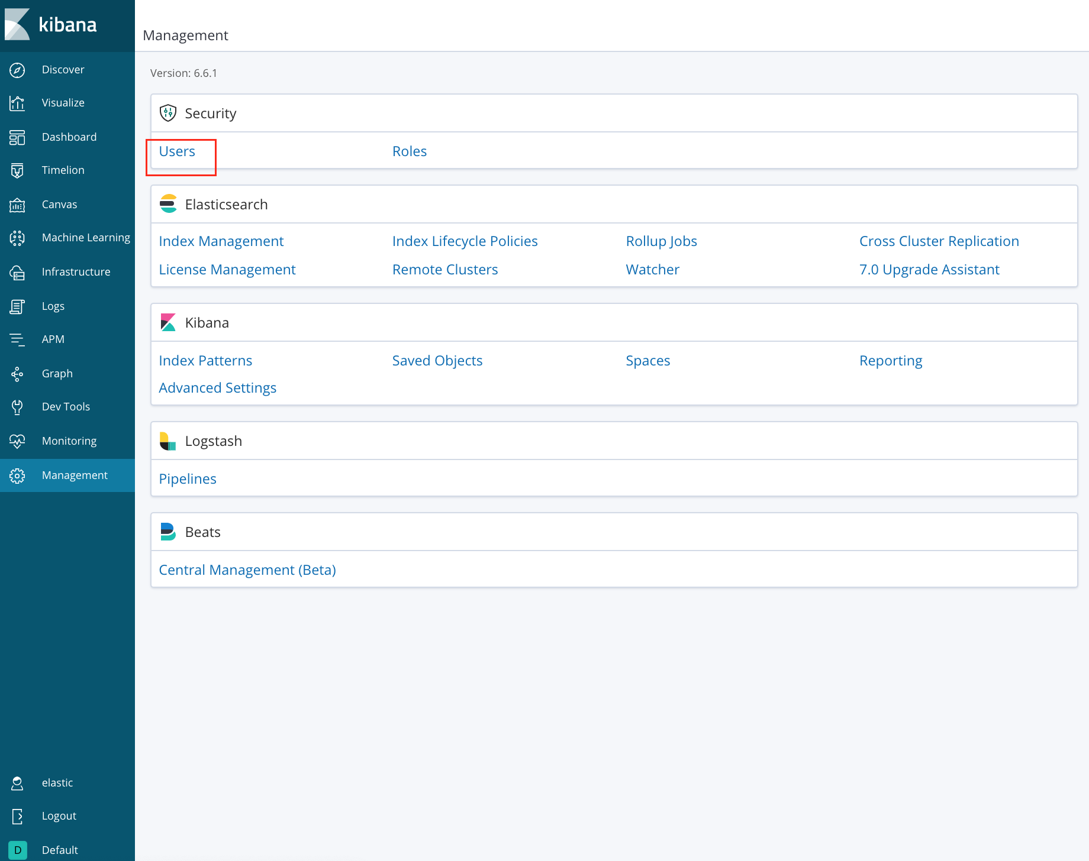Viewport: 1089px width, 861px height.
Task: Open Watcher link
Action: click(x=653, y=270)
